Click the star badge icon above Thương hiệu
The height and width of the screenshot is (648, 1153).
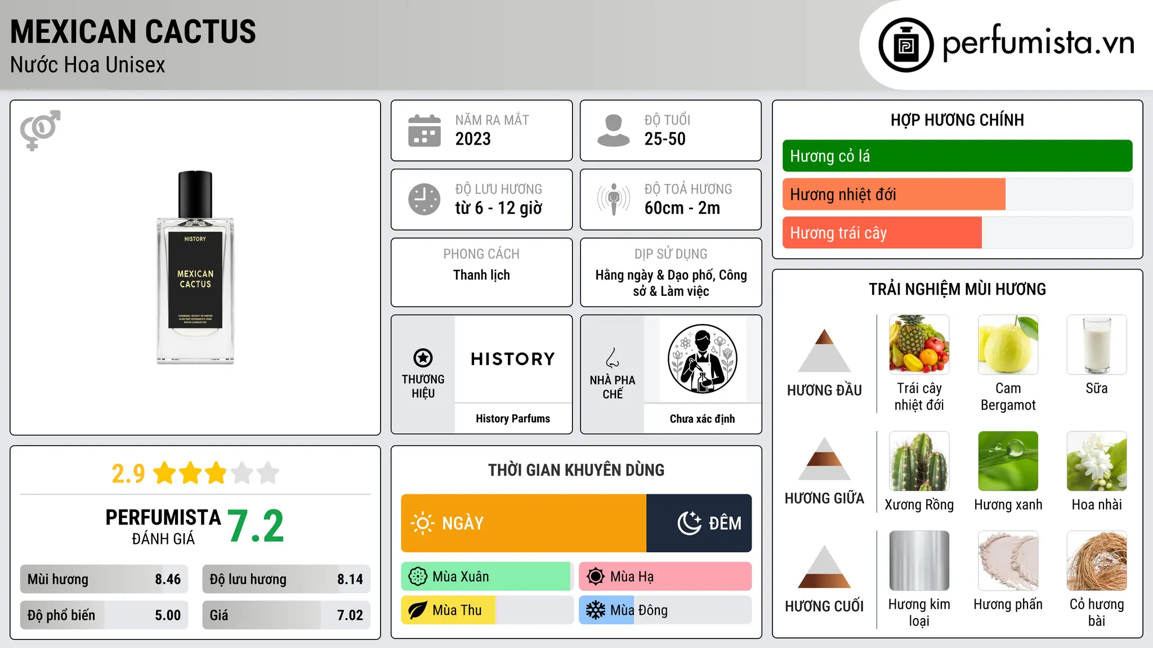click(423, 358)
